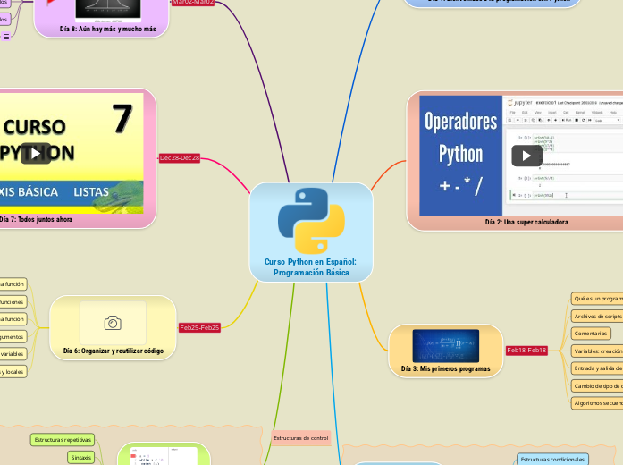Select the Sintaxis subtopic node
The height and width of the screenshot is (465, 623).
click(x=80, y=457)
